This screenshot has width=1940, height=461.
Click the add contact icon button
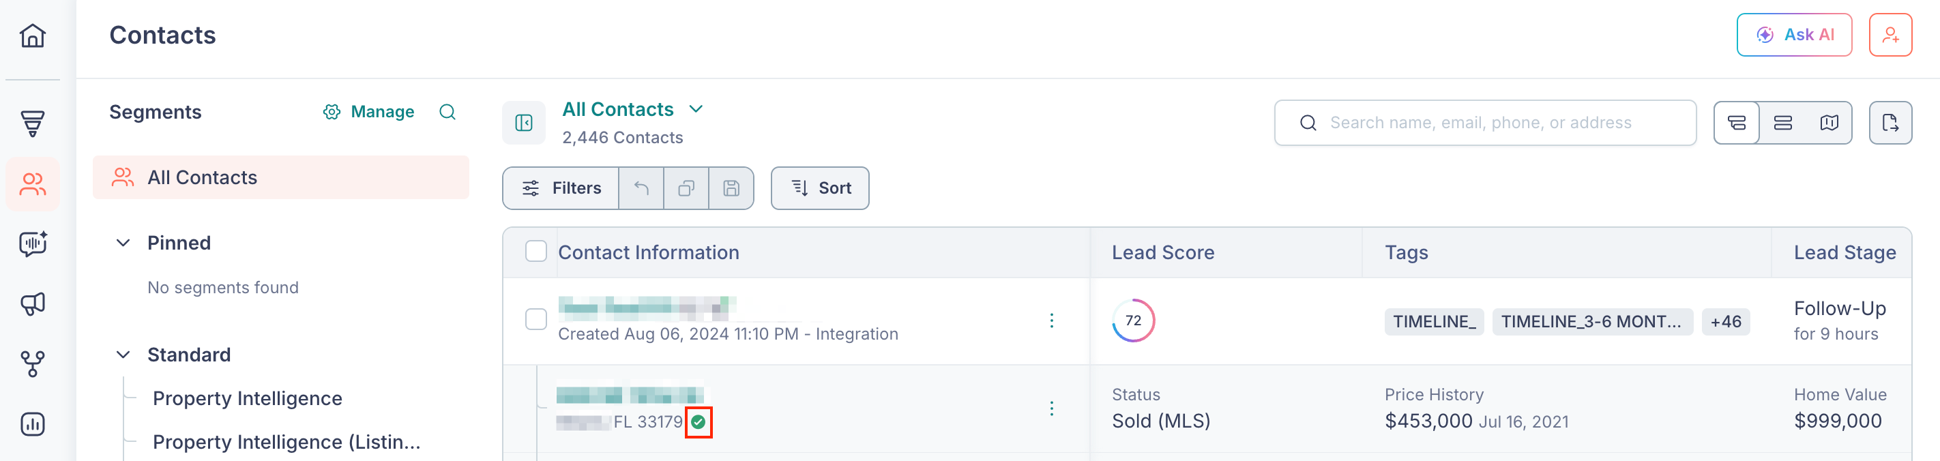(x=1890, y=35)
